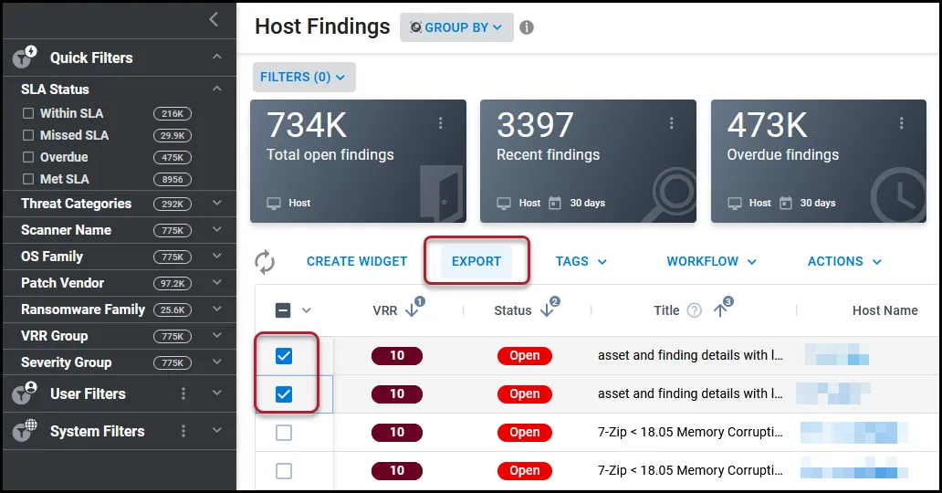Open the Actions menu
The image size is (942, 493).
point(844,261)
